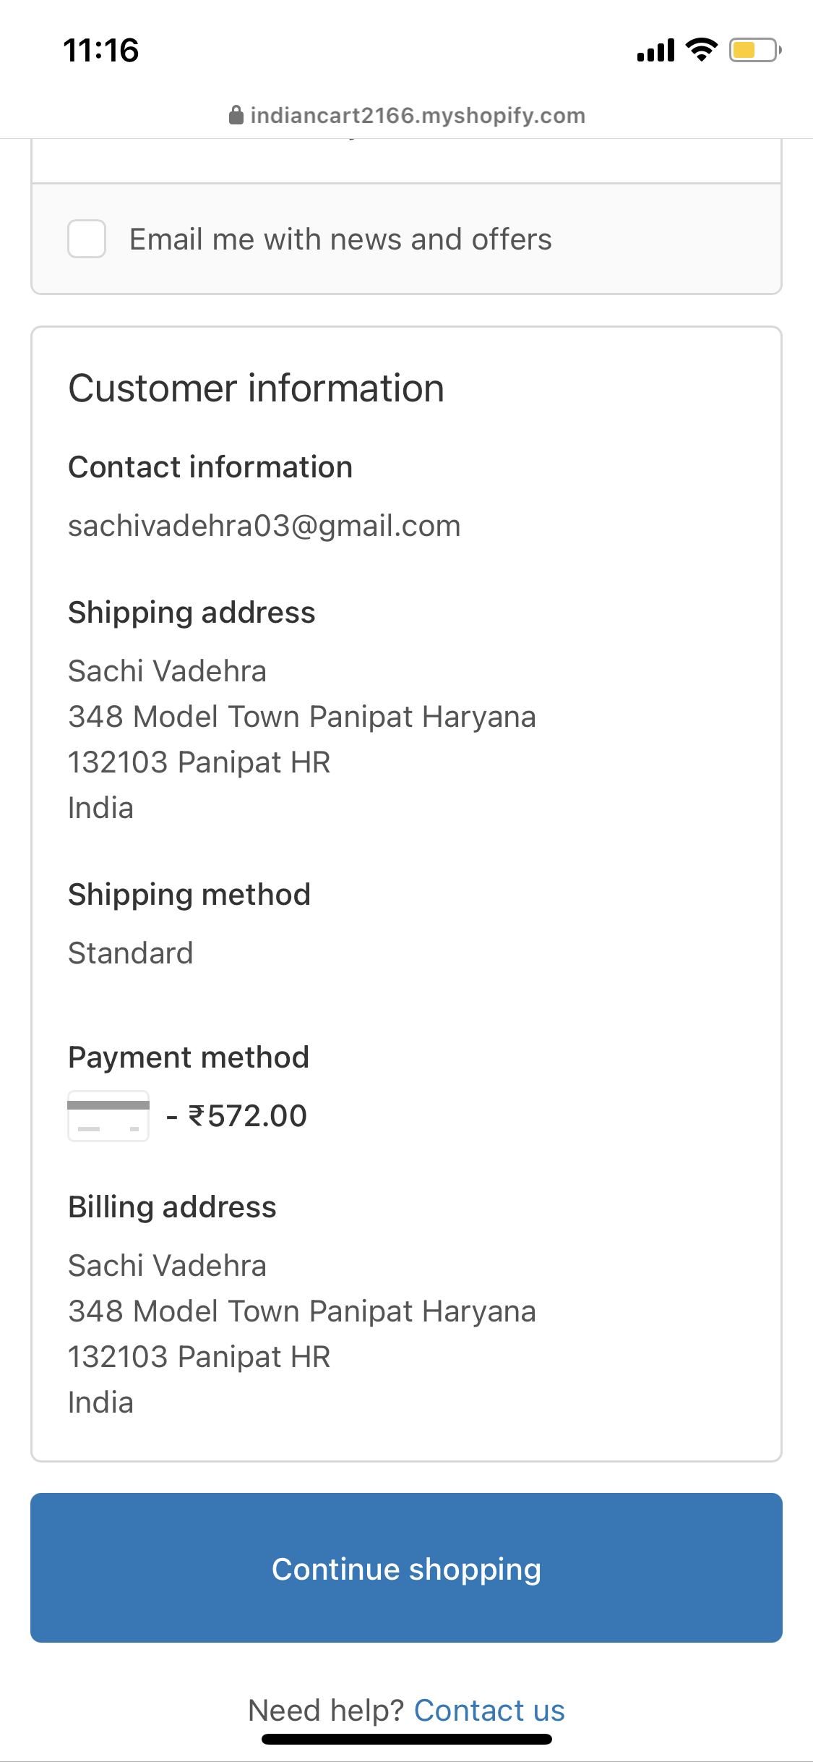Click the Customer information heading
This screenshot has width=813, height=1762.
click(256, 388)
